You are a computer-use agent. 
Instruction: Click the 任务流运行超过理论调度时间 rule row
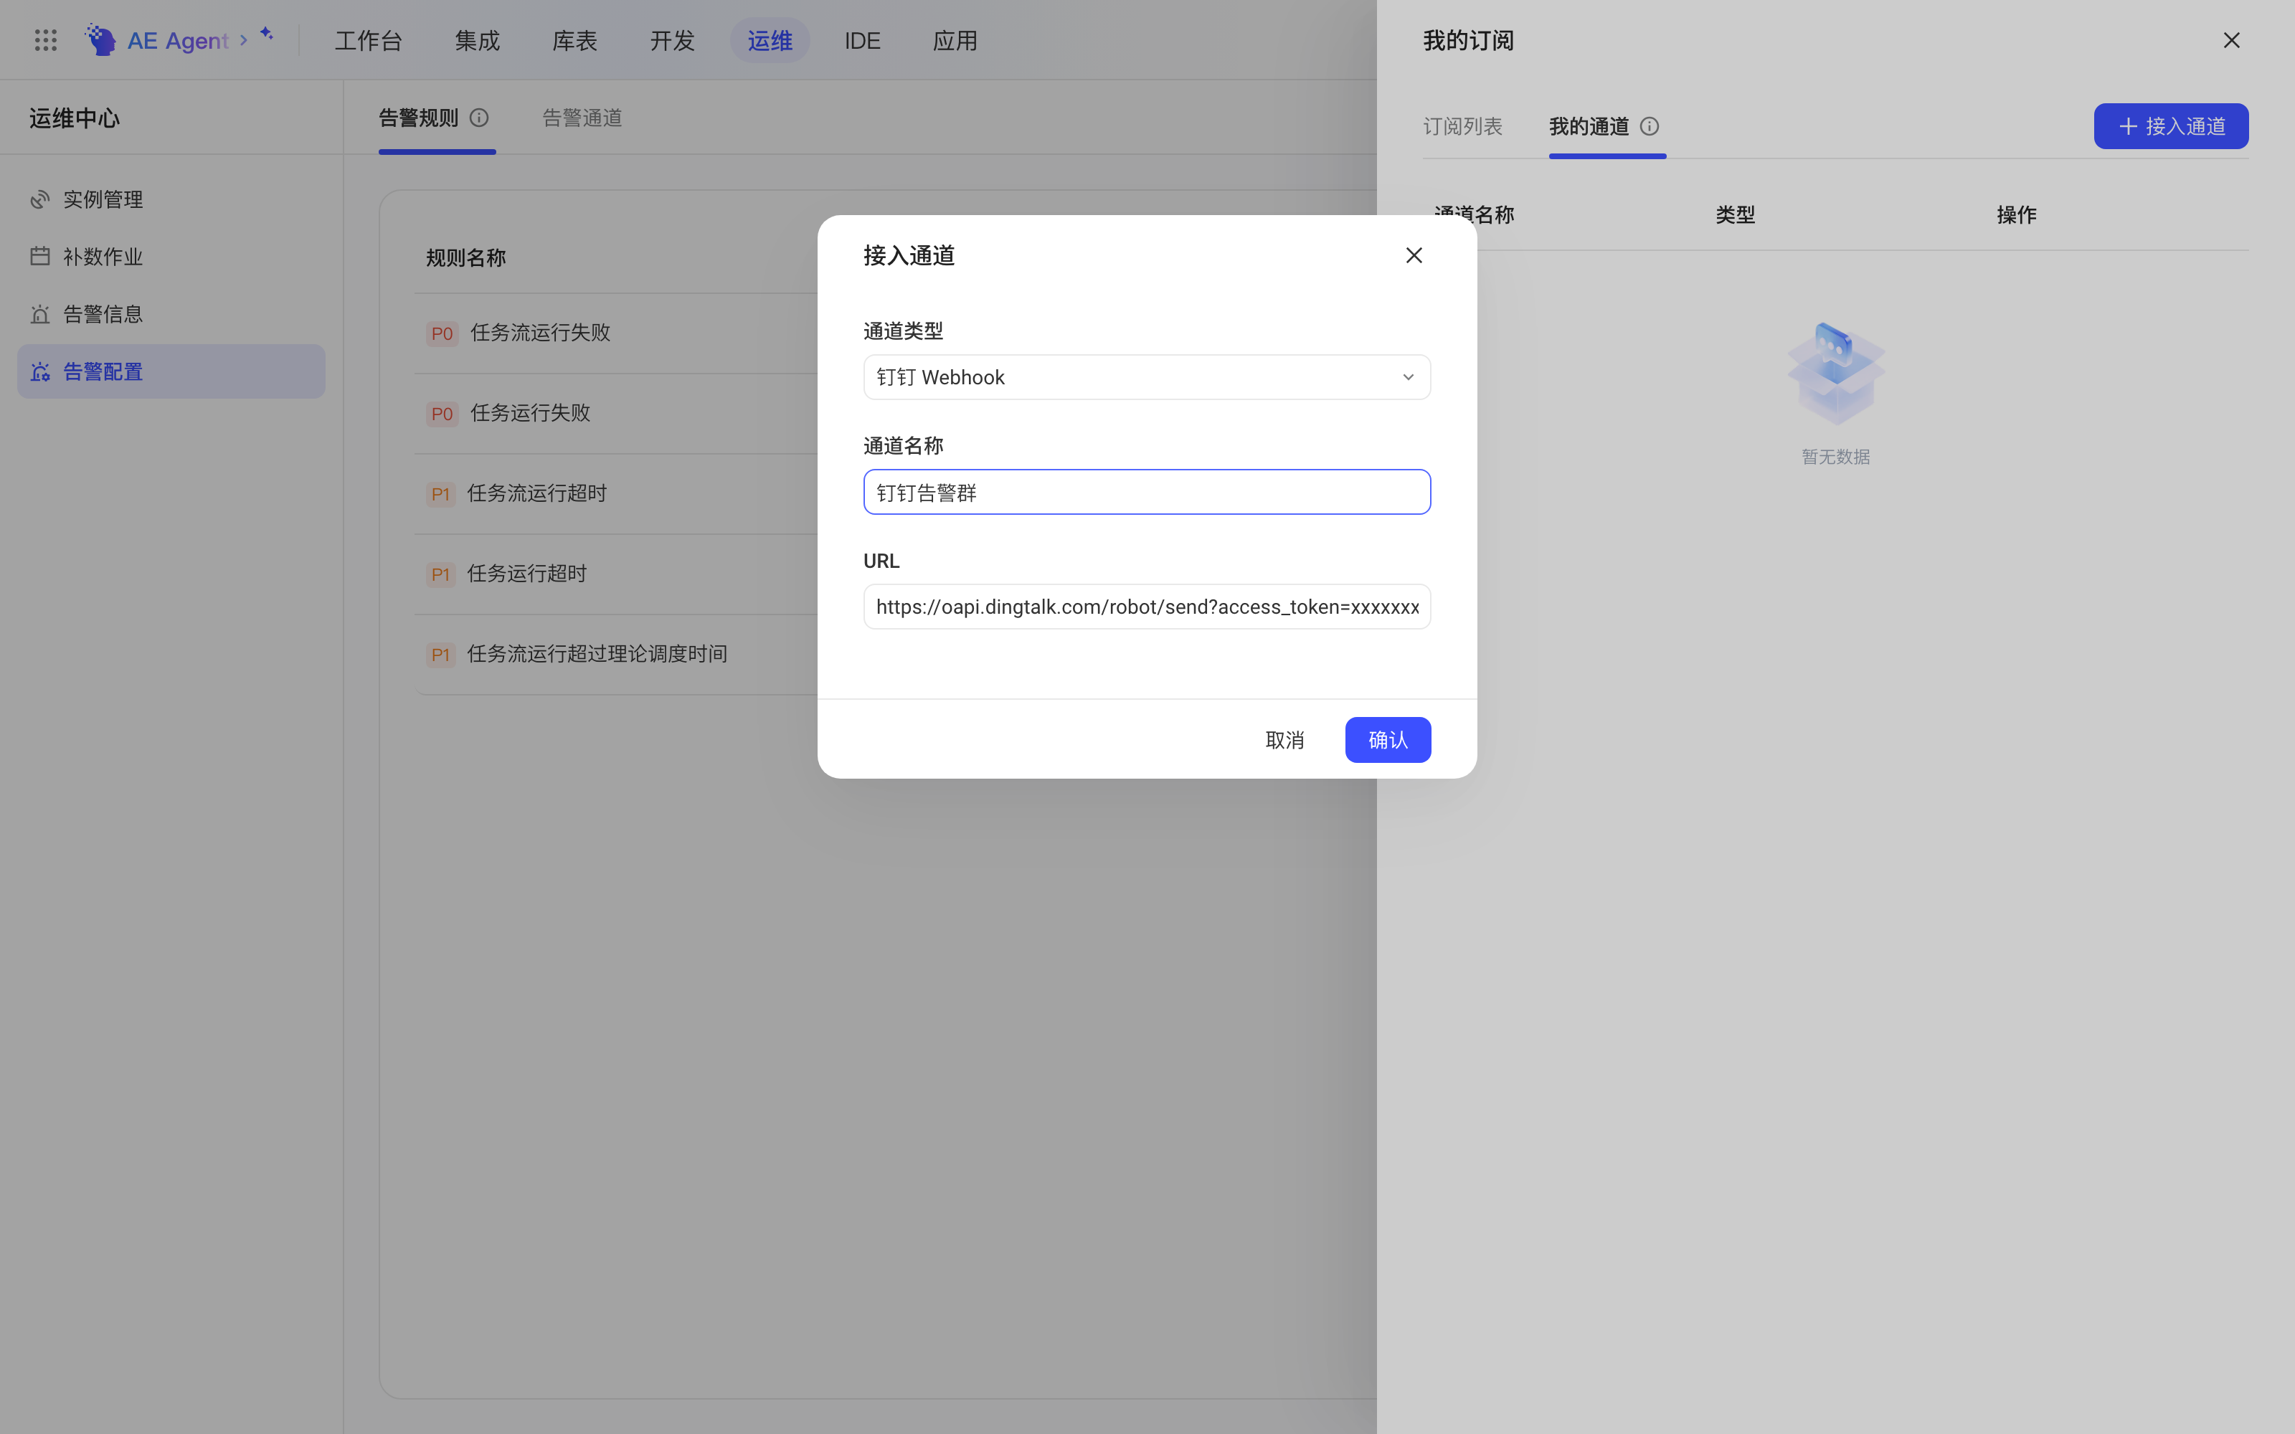point(617,655)
